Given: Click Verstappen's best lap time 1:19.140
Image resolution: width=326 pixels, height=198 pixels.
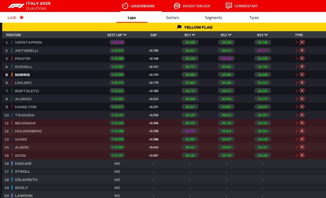Looking at the screenshot, I should (117, 42).
